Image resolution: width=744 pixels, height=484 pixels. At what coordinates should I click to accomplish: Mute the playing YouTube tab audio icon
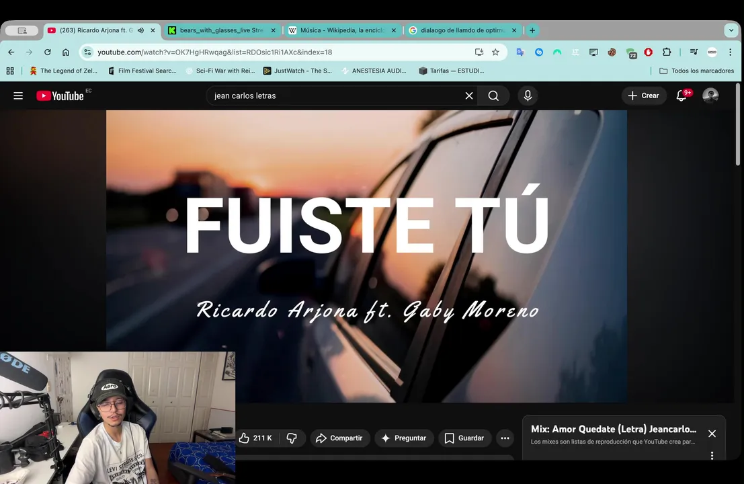coord(141,30)
